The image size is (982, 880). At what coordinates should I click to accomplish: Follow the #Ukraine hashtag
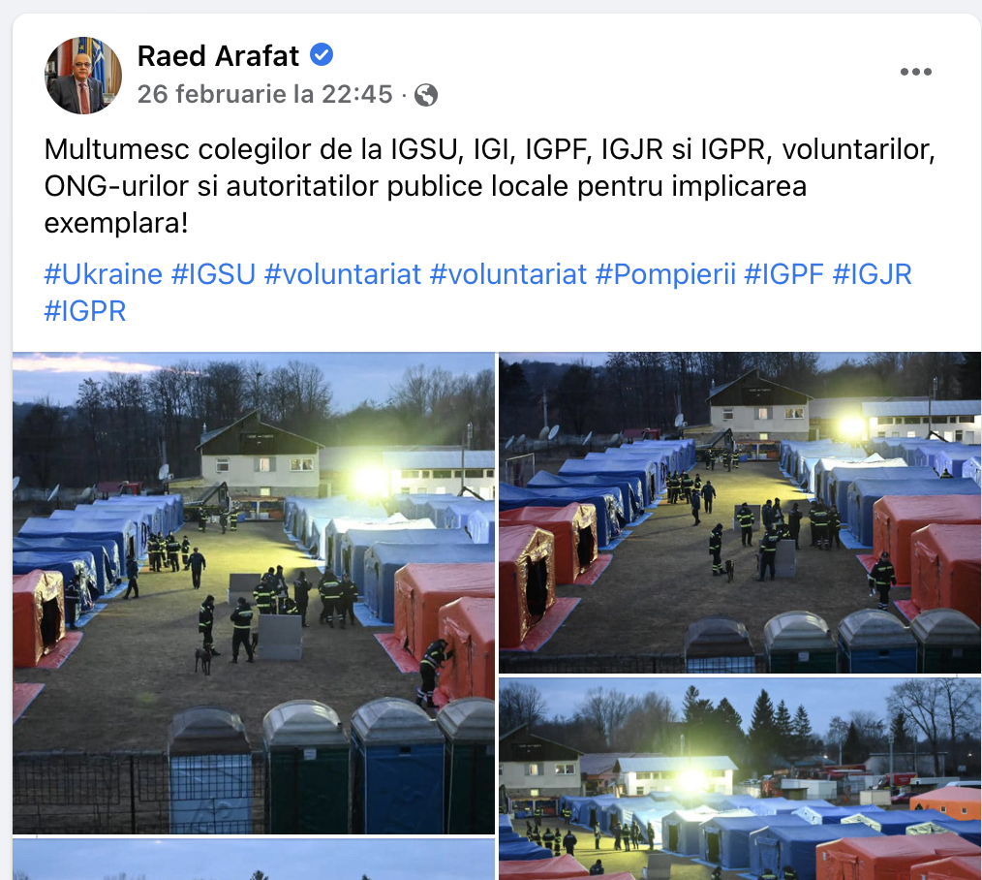click(x=104, y=274)
